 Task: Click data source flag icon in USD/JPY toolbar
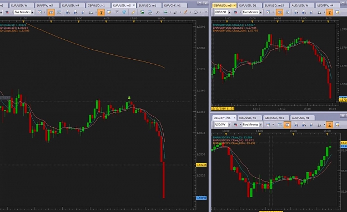coord(235,125)
